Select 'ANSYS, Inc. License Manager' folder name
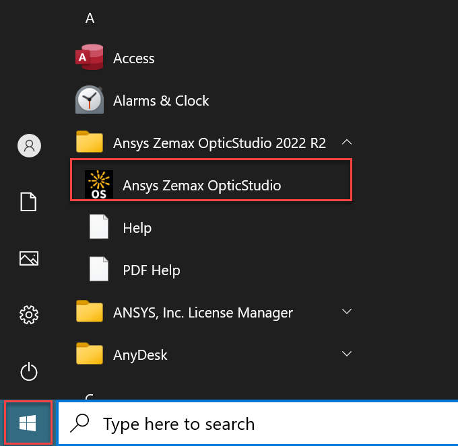The image size is (458, 446). [x=203, y=313]
